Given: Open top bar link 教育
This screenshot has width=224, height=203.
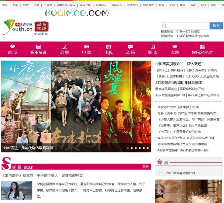Looking at the screenshot, I should [161, 5].
